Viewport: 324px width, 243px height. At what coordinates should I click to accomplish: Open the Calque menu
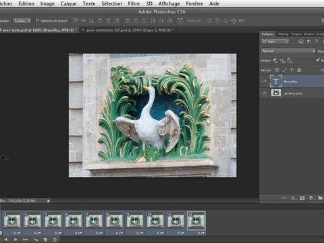[x=68, y=3]
